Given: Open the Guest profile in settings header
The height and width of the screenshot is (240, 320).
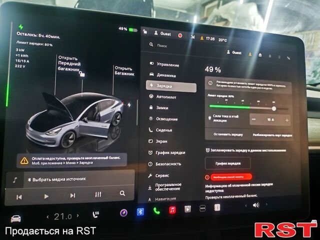Looking at the screenshot, I should (x=234, y=52).
